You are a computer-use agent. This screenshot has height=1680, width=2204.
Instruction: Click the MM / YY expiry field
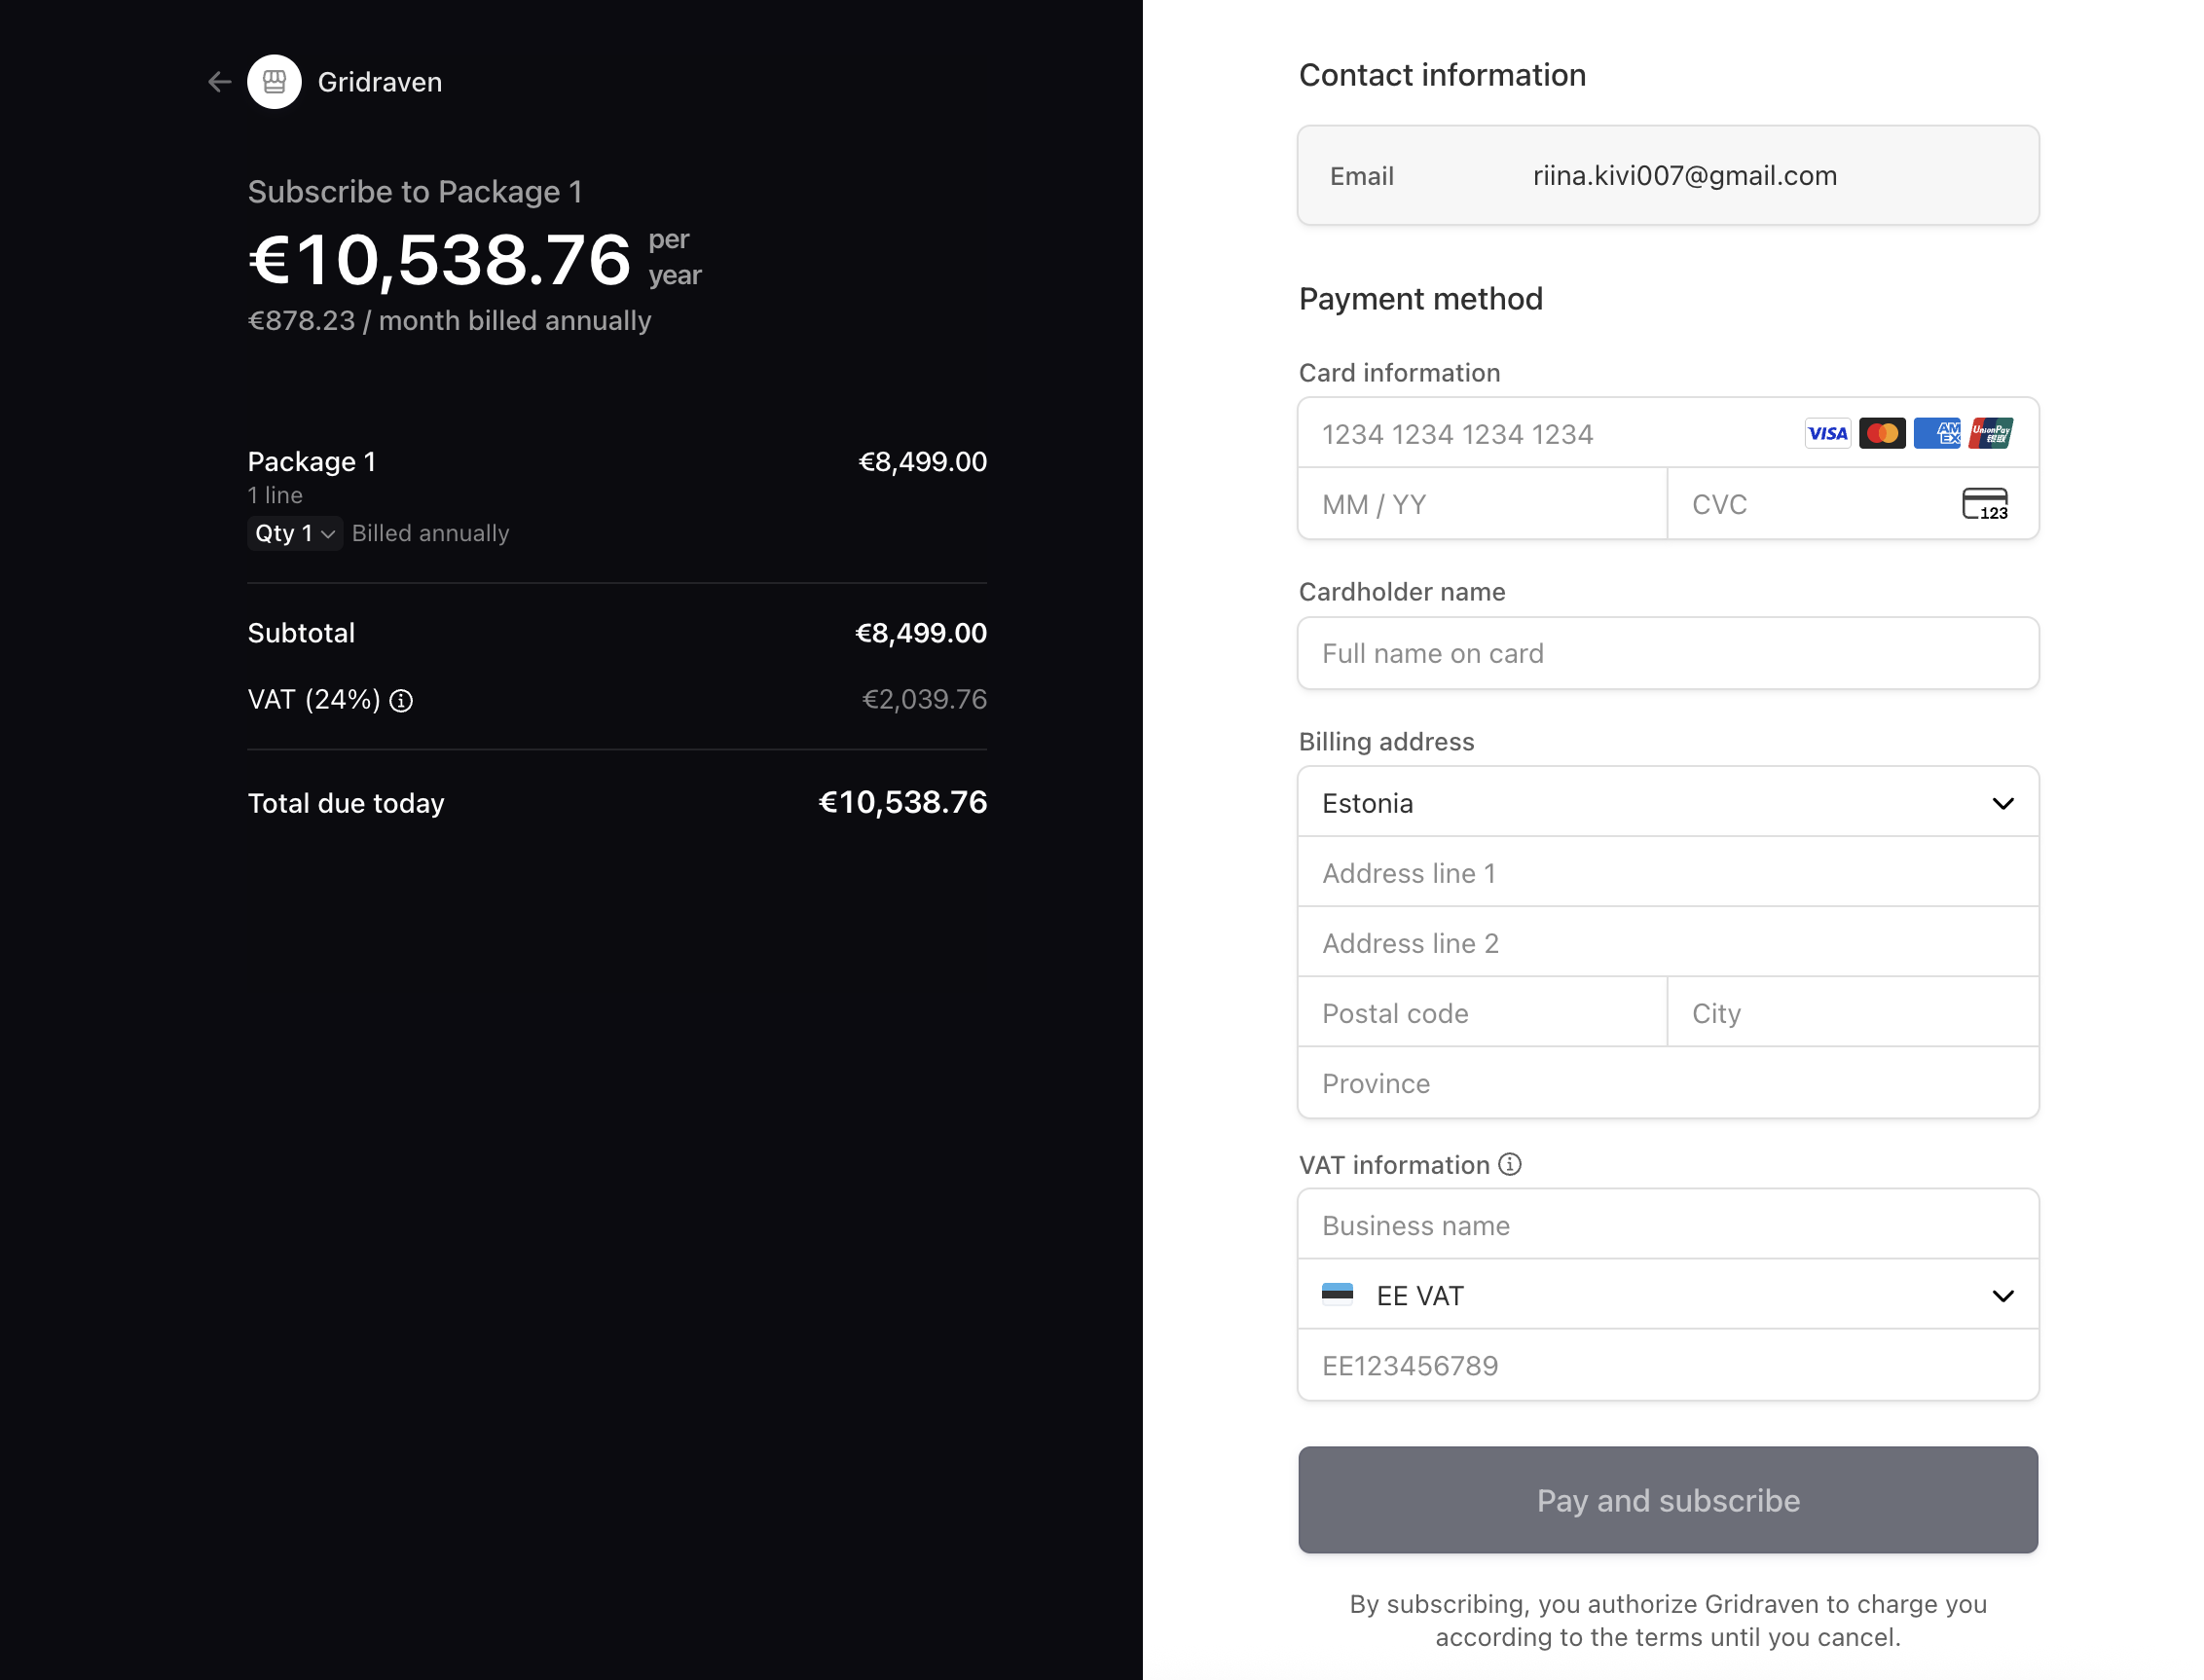1482,504
